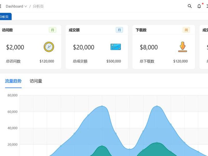Toggle the sidebar menu hamburger icon
This screenshot has height=156, width=208.
click(1, 6)
